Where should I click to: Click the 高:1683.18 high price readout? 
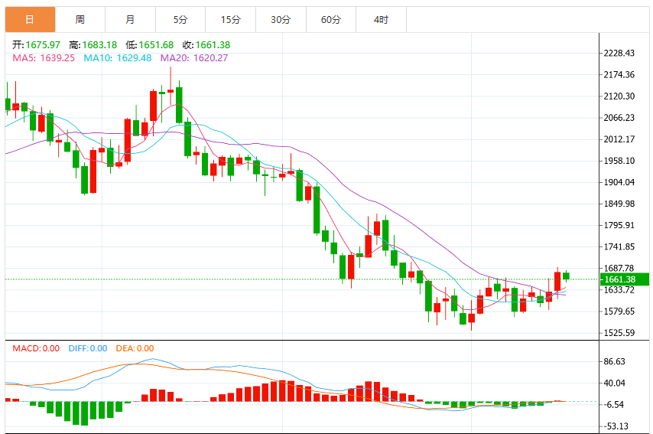pyautogui.click(x=93, y=44)
